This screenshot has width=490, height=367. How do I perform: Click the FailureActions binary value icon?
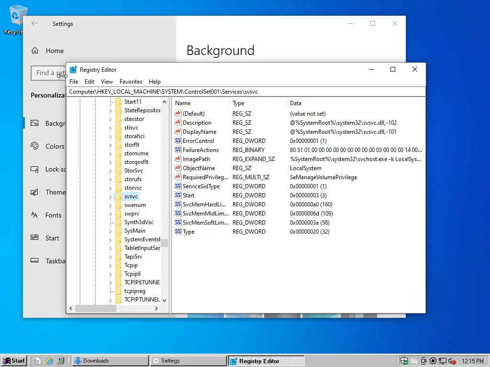click(x=178, y=150)
